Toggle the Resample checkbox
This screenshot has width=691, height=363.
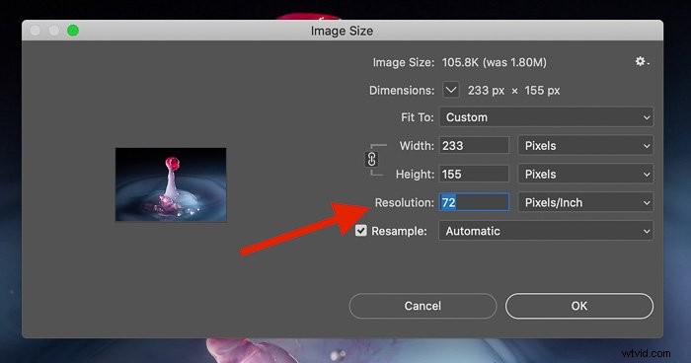pyautogui.click(x=361, y=231)
